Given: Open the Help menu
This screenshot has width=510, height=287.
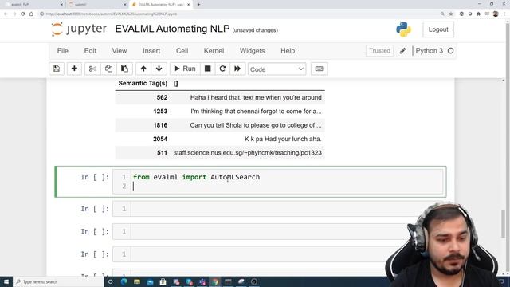Looking at the screenshot, I should (x=288, y=51).
